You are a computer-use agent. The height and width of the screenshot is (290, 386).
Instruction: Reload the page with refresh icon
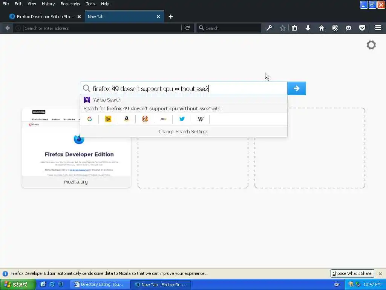pyautogui.click(x=188, y=28)
